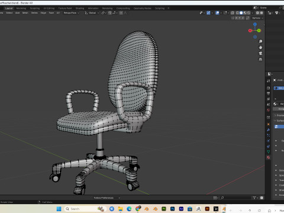Open the Render properties tab icon
This screenshot has height=213, width=284.
tap(268, 88)
